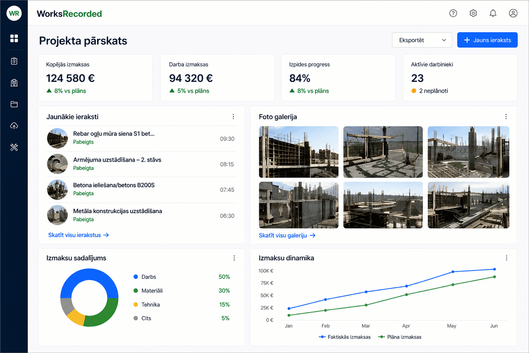The image size is (529, 353).
Task: Open the tools wrench sidebar icon
Action: point(14,147)
